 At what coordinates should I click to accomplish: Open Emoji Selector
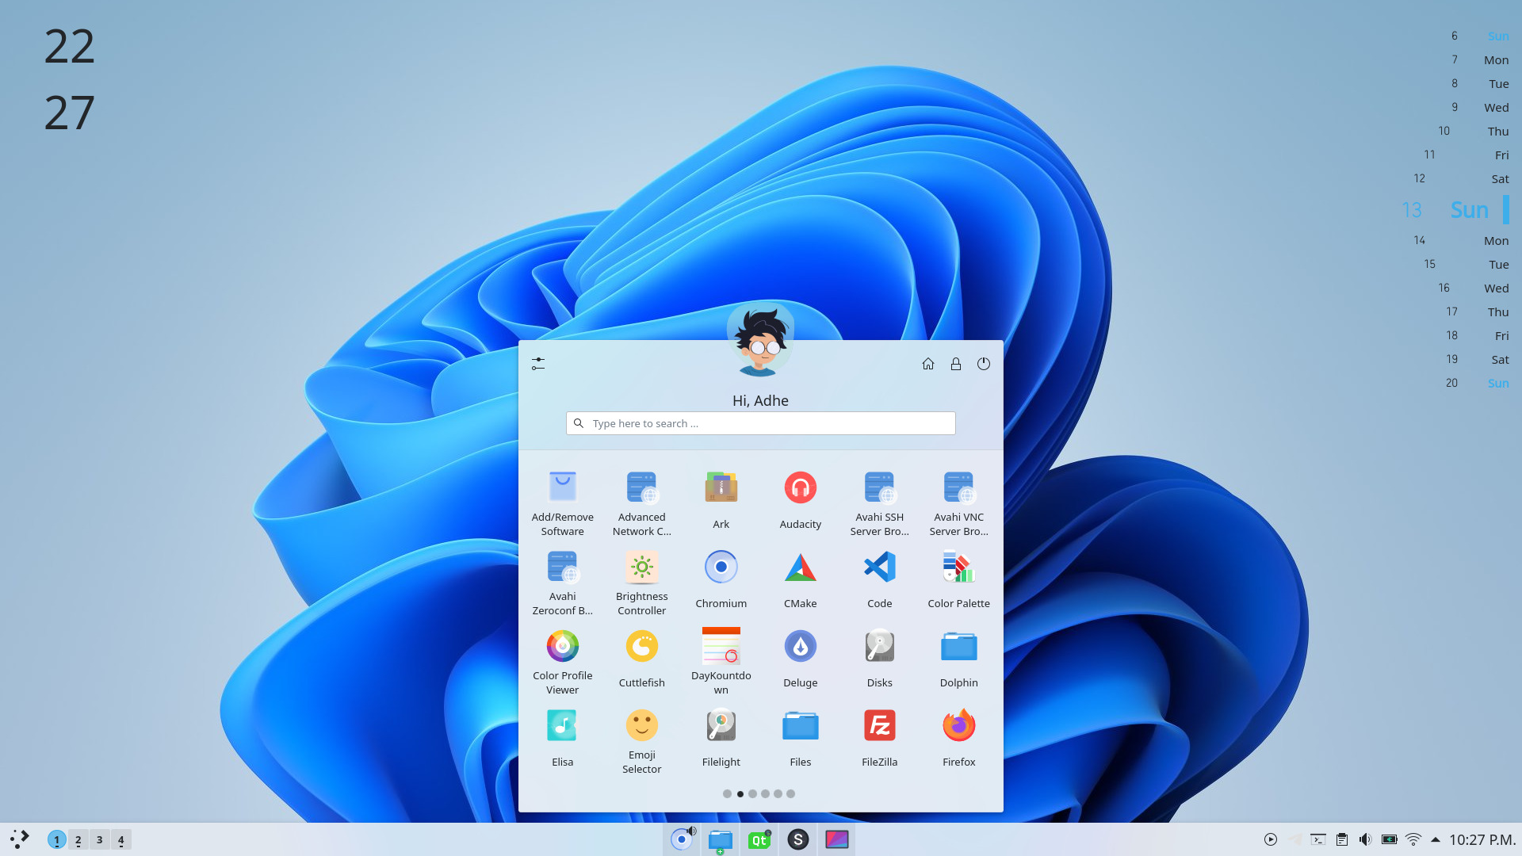641,740
